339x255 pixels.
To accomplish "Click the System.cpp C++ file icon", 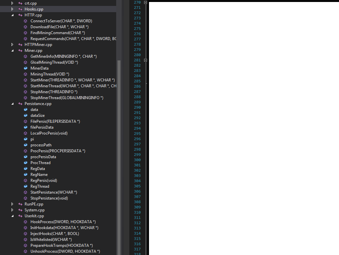I will 20,210.
